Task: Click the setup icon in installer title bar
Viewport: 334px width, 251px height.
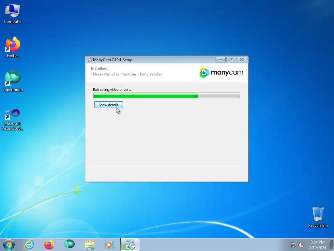Action: [89, 60]
